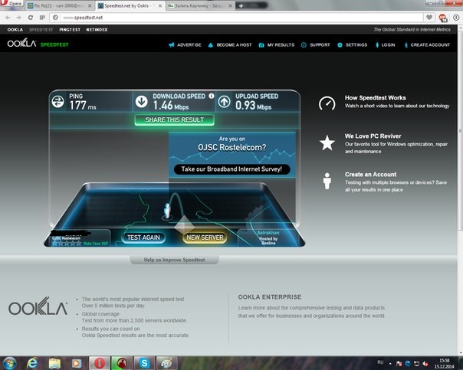Image resolution: width=463 pixels, height=370 pixels.
Task: Click the browser forward arrow
Action: click(x=18, y=18)
